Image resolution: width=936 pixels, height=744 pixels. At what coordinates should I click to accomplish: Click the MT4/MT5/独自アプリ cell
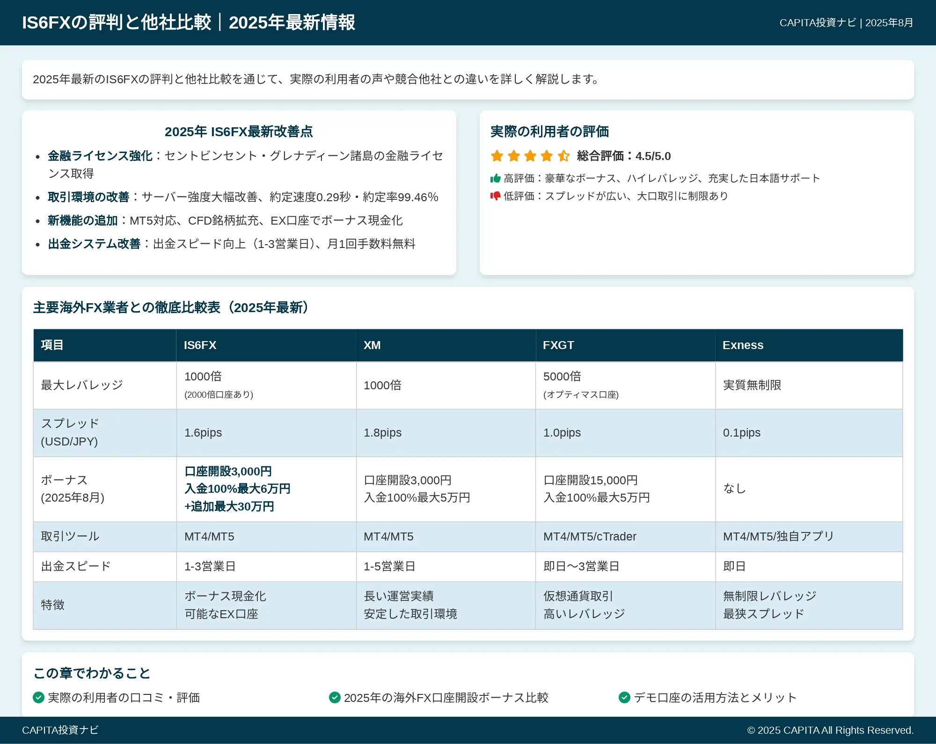[809, 537]
